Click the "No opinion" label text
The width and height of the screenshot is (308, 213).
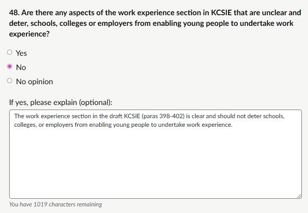(35, 81)
